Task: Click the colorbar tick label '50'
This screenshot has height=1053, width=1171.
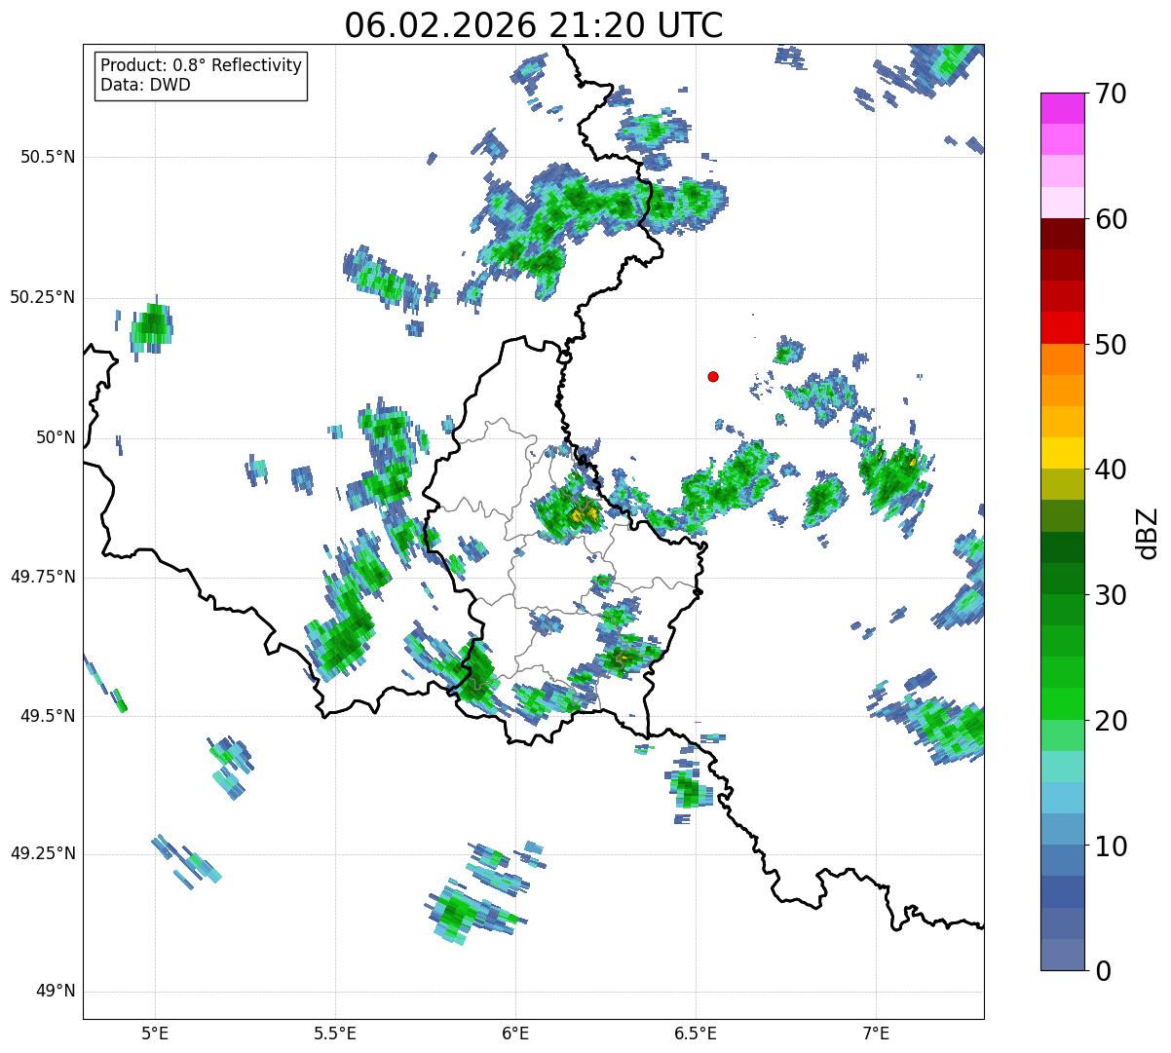Action: 1111,345
